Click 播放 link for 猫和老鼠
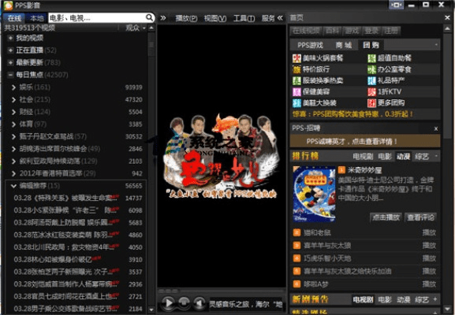Viewport: 455px width, 315px height. (x=429, y=232)
